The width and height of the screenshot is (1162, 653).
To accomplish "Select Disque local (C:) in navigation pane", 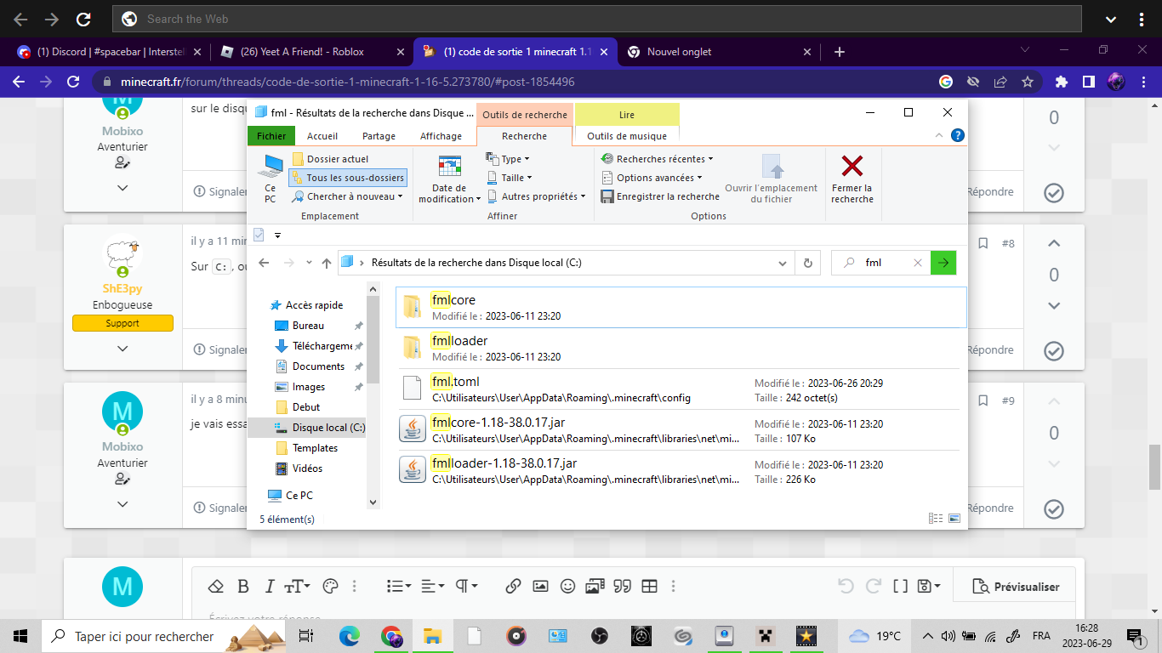I will tap(308, 428).
